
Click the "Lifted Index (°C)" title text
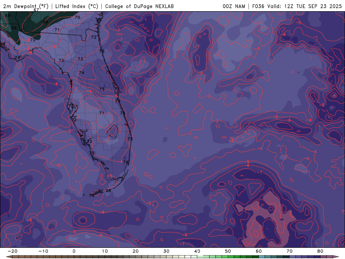point(77,6)
